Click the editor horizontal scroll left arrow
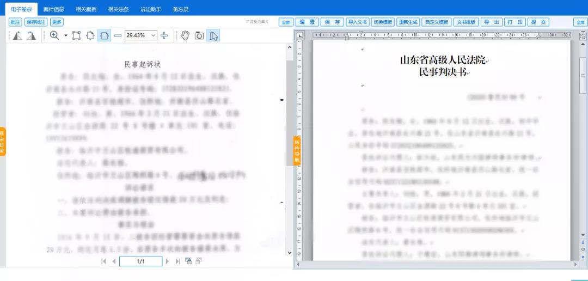The image size is (588, 281). [x=298, y=265]
